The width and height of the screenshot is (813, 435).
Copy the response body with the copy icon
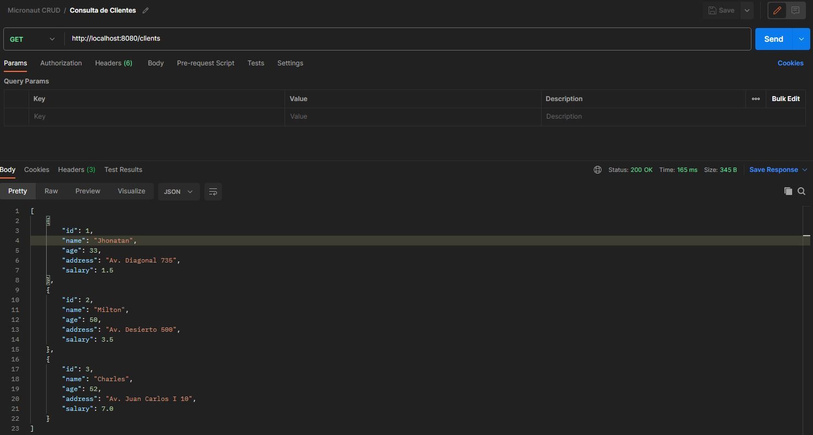pyautogui.click(x=788, y=191)
